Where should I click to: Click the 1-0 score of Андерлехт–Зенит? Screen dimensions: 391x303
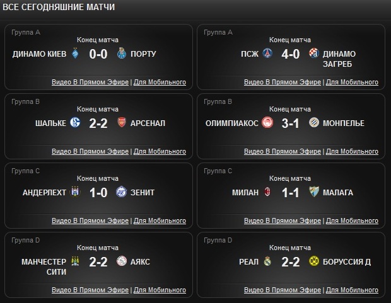pos(99,193)
